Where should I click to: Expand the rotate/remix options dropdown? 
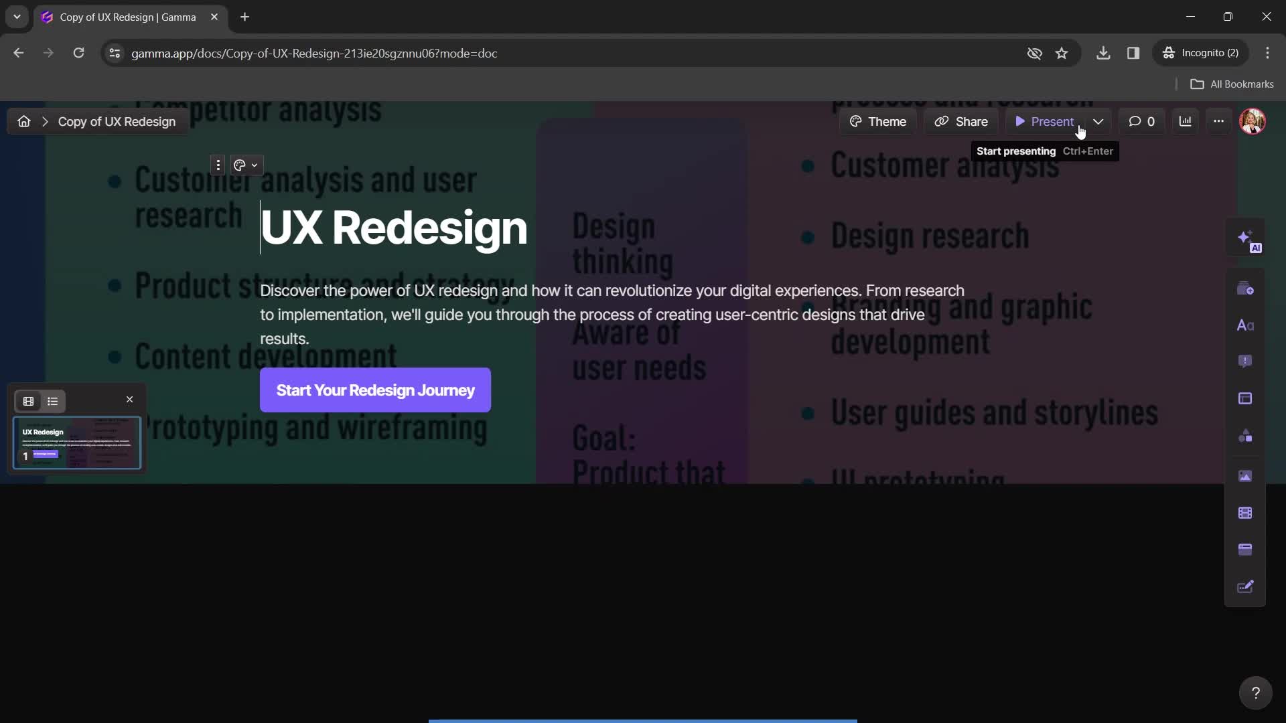click(255, 165)
